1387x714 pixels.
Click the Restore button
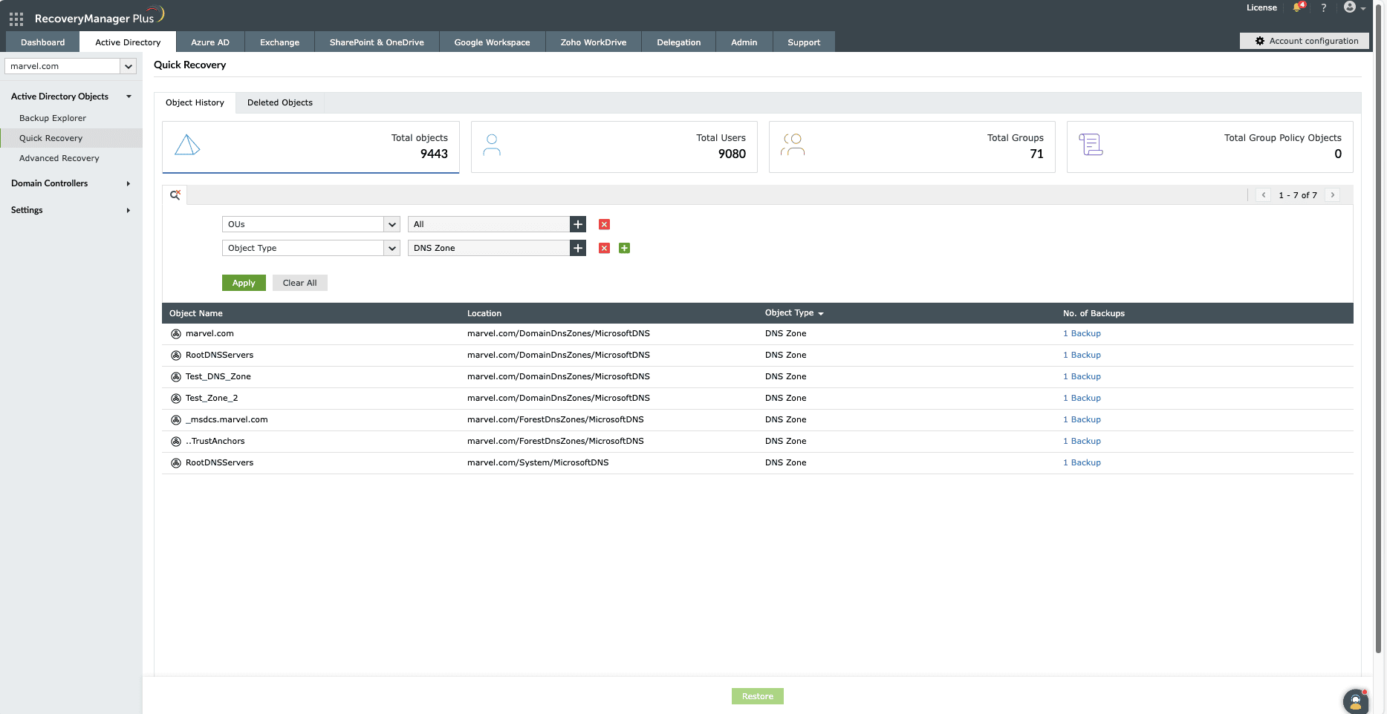click(758, 696)
